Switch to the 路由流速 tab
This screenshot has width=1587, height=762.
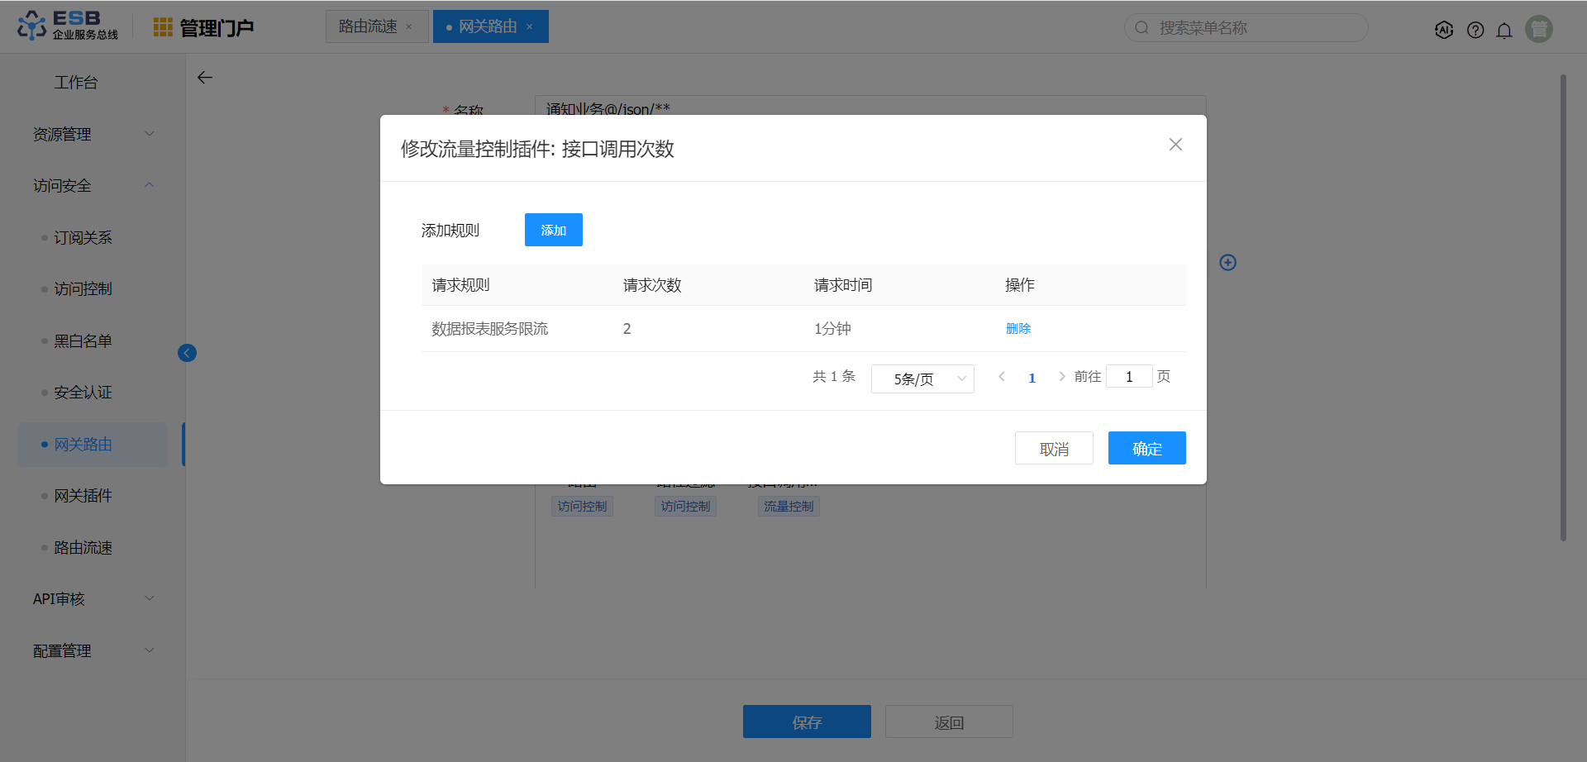[368, 26]
